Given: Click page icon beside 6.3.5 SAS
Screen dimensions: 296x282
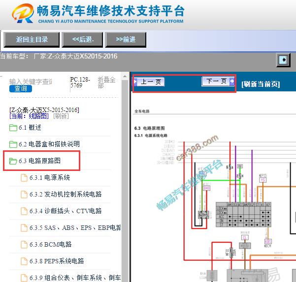Looking at the screenshot, I should 24,228.
